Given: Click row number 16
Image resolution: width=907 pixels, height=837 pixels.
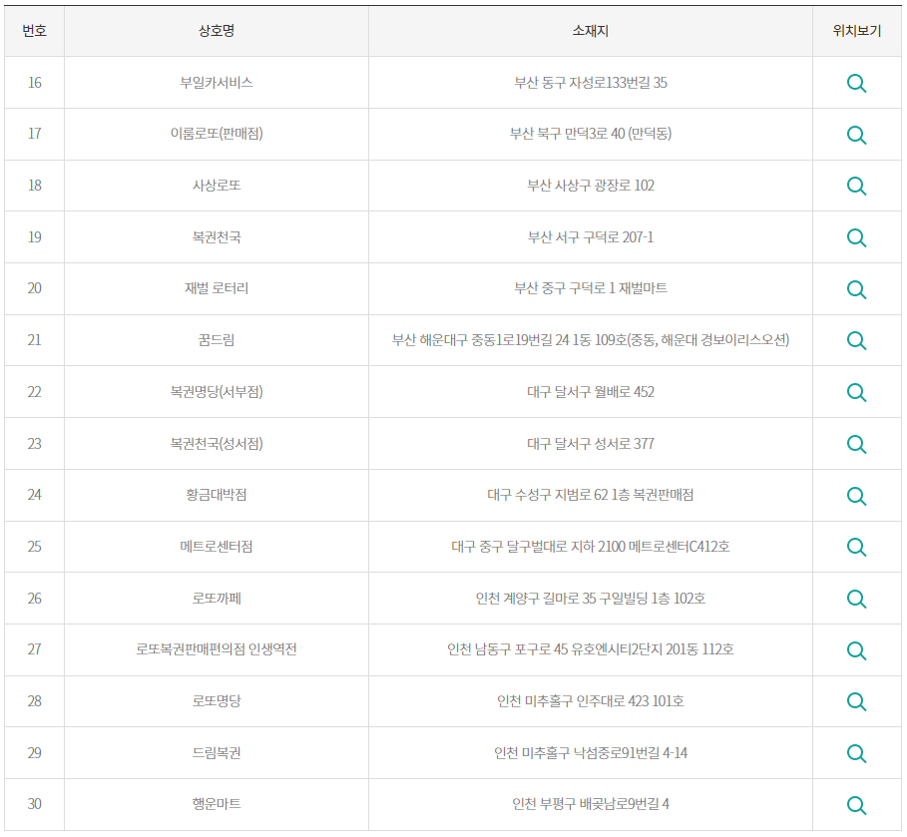Looking at the screenshot, I should click(34, 83).
